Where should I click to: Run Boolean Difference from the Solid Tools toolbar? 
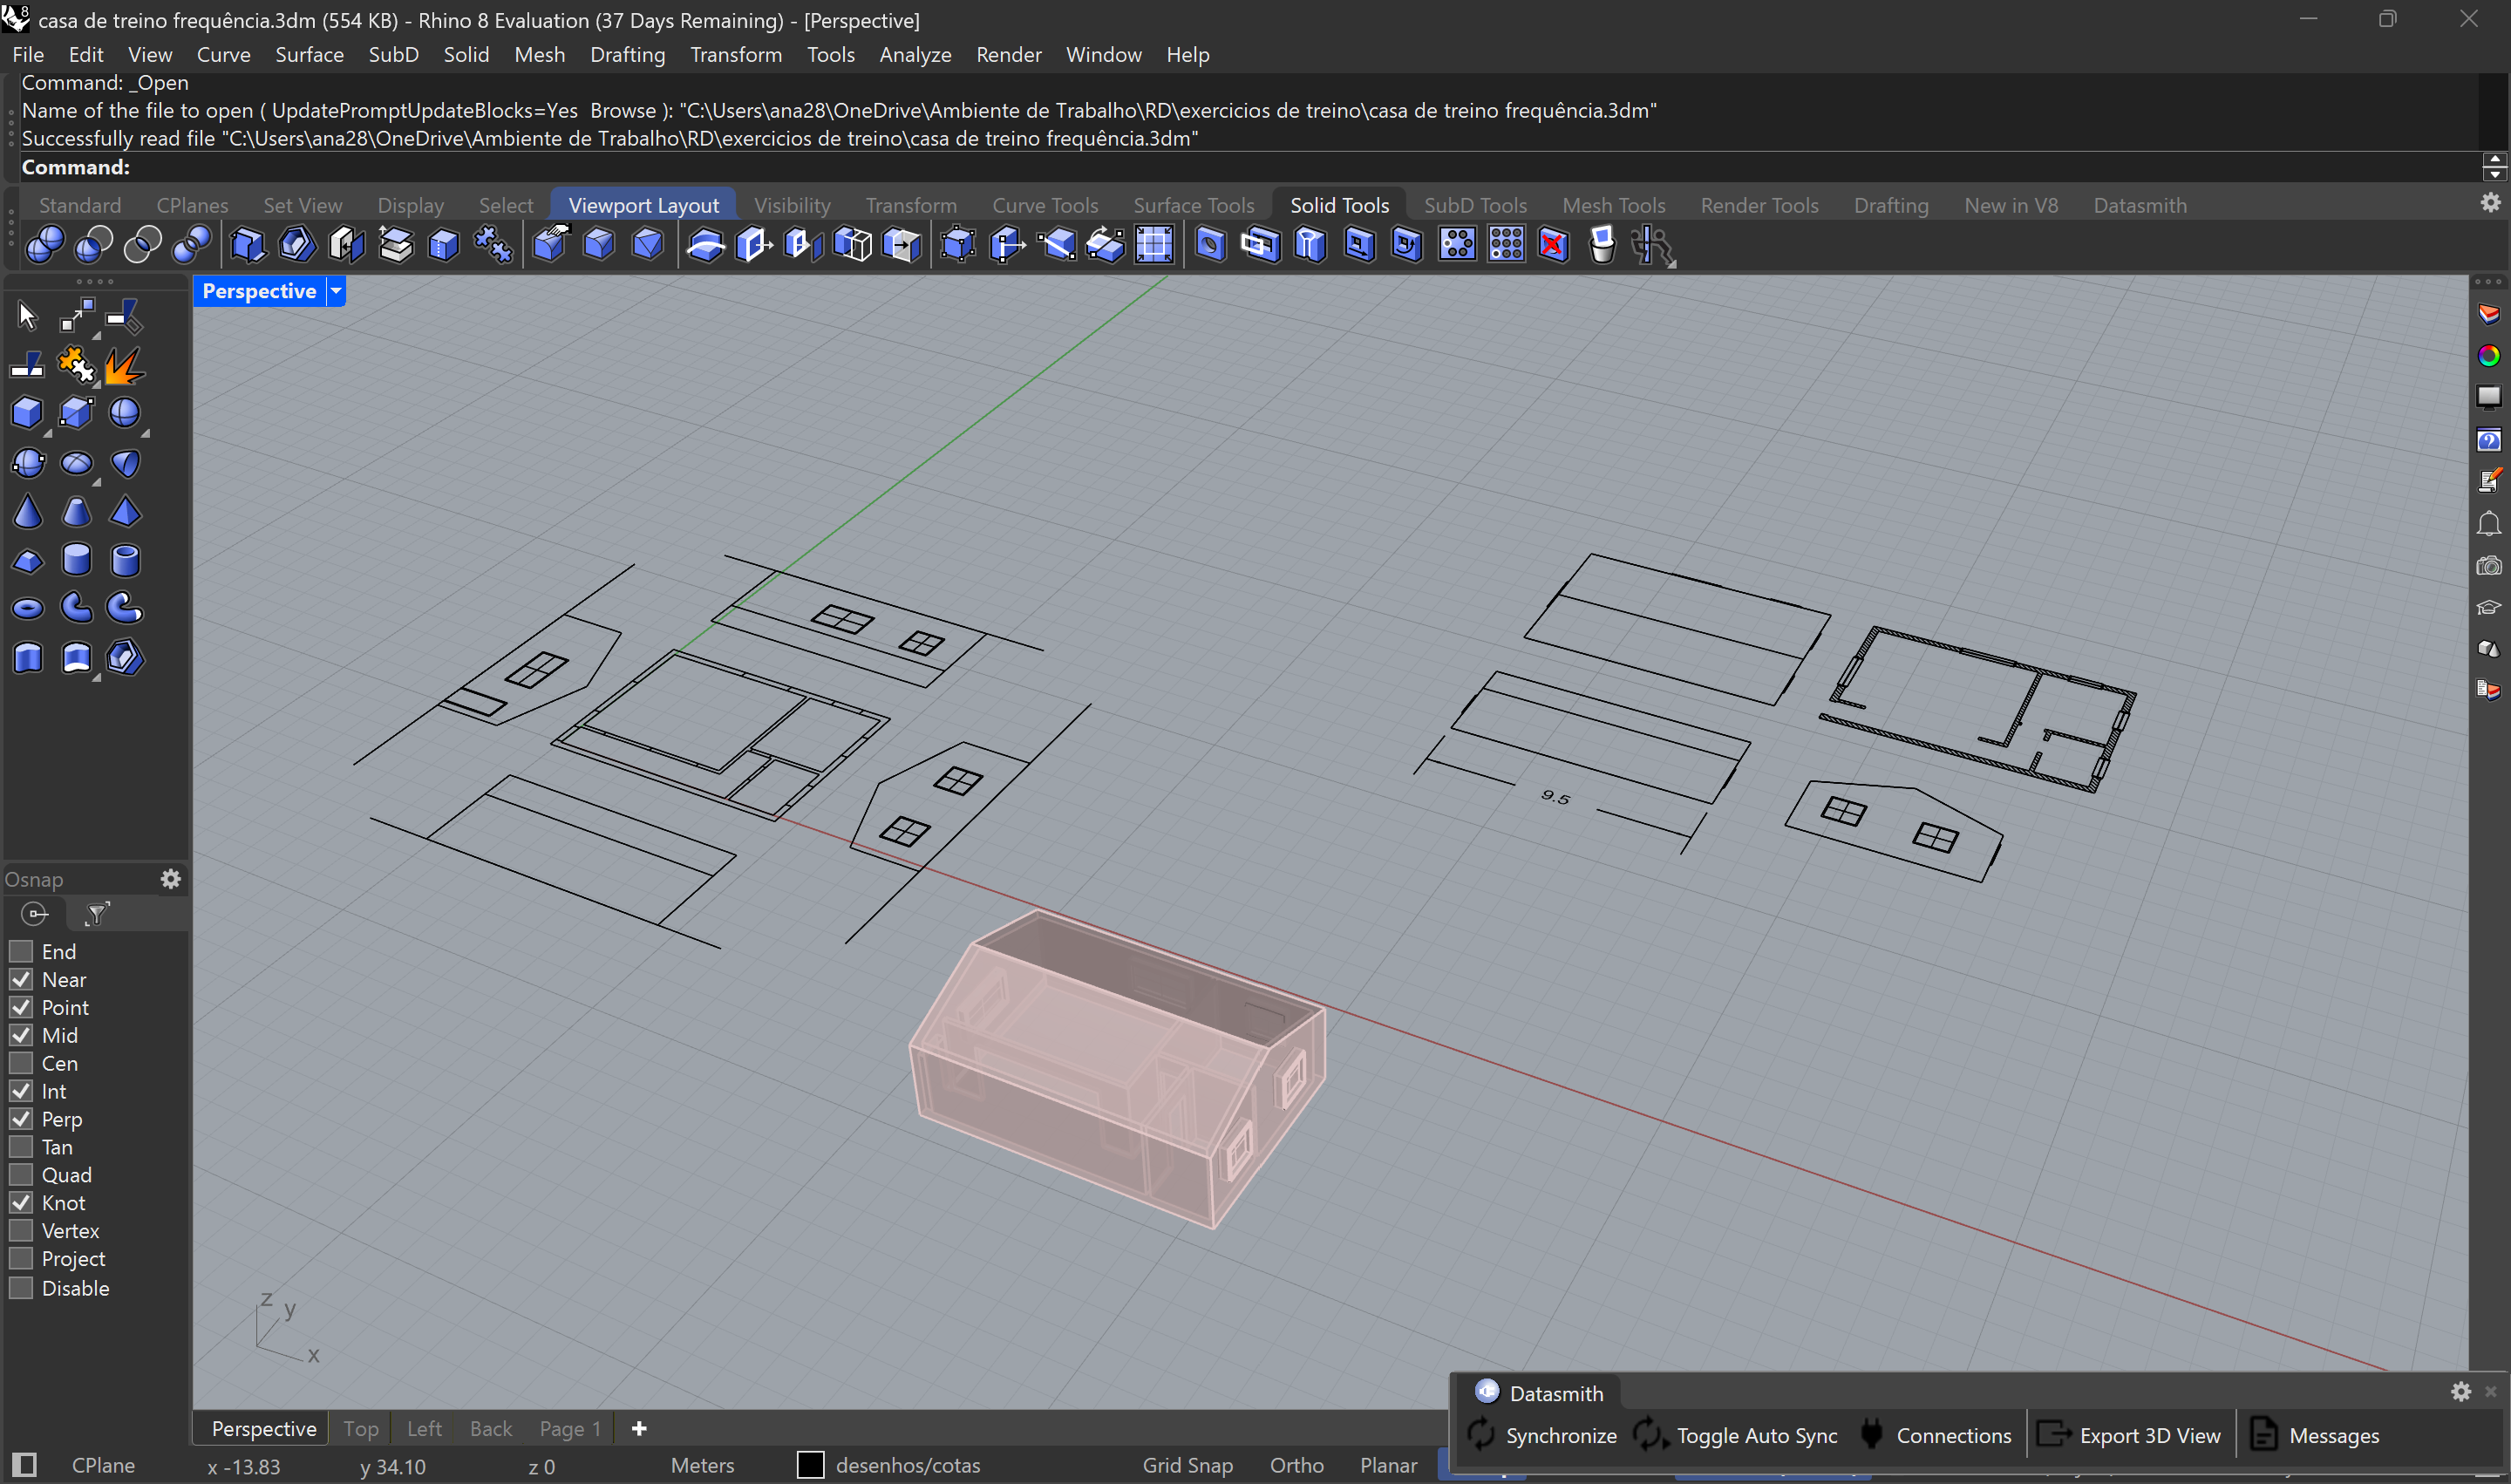click(94, 246)
